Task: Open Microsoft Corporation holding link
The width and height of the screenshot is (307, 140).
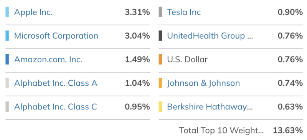Action: pos(56,36)
